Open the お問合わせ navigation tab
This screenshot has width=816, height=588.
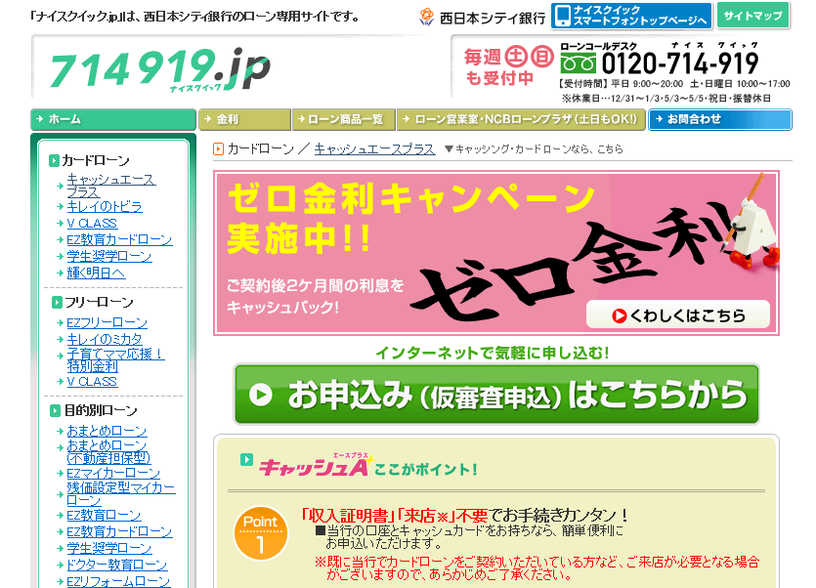[720, 119]
